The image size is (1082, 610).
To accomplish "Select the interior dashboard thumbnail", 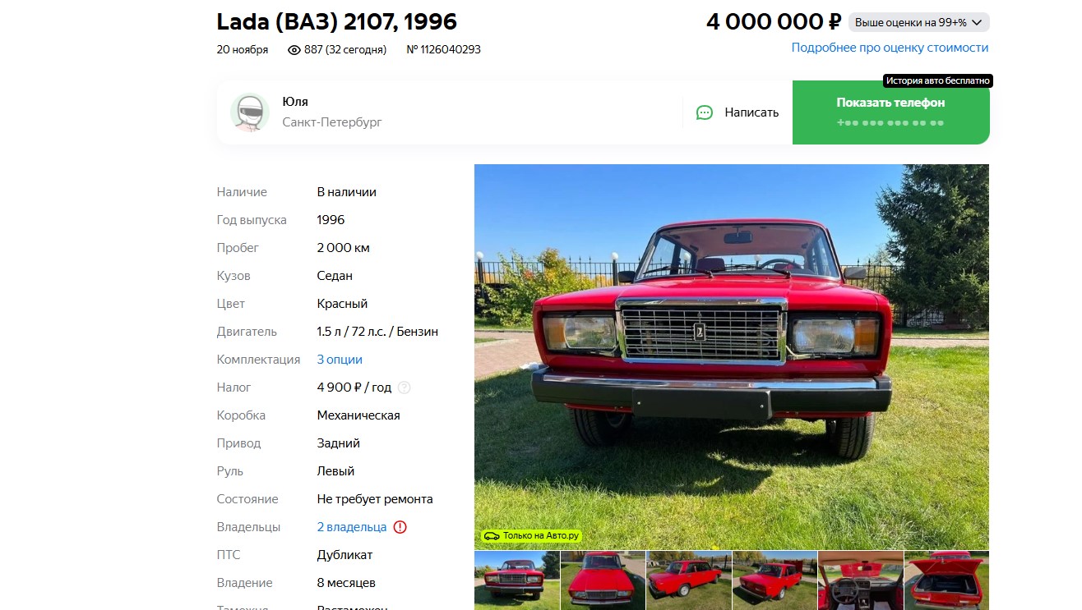I will (860, 580).
